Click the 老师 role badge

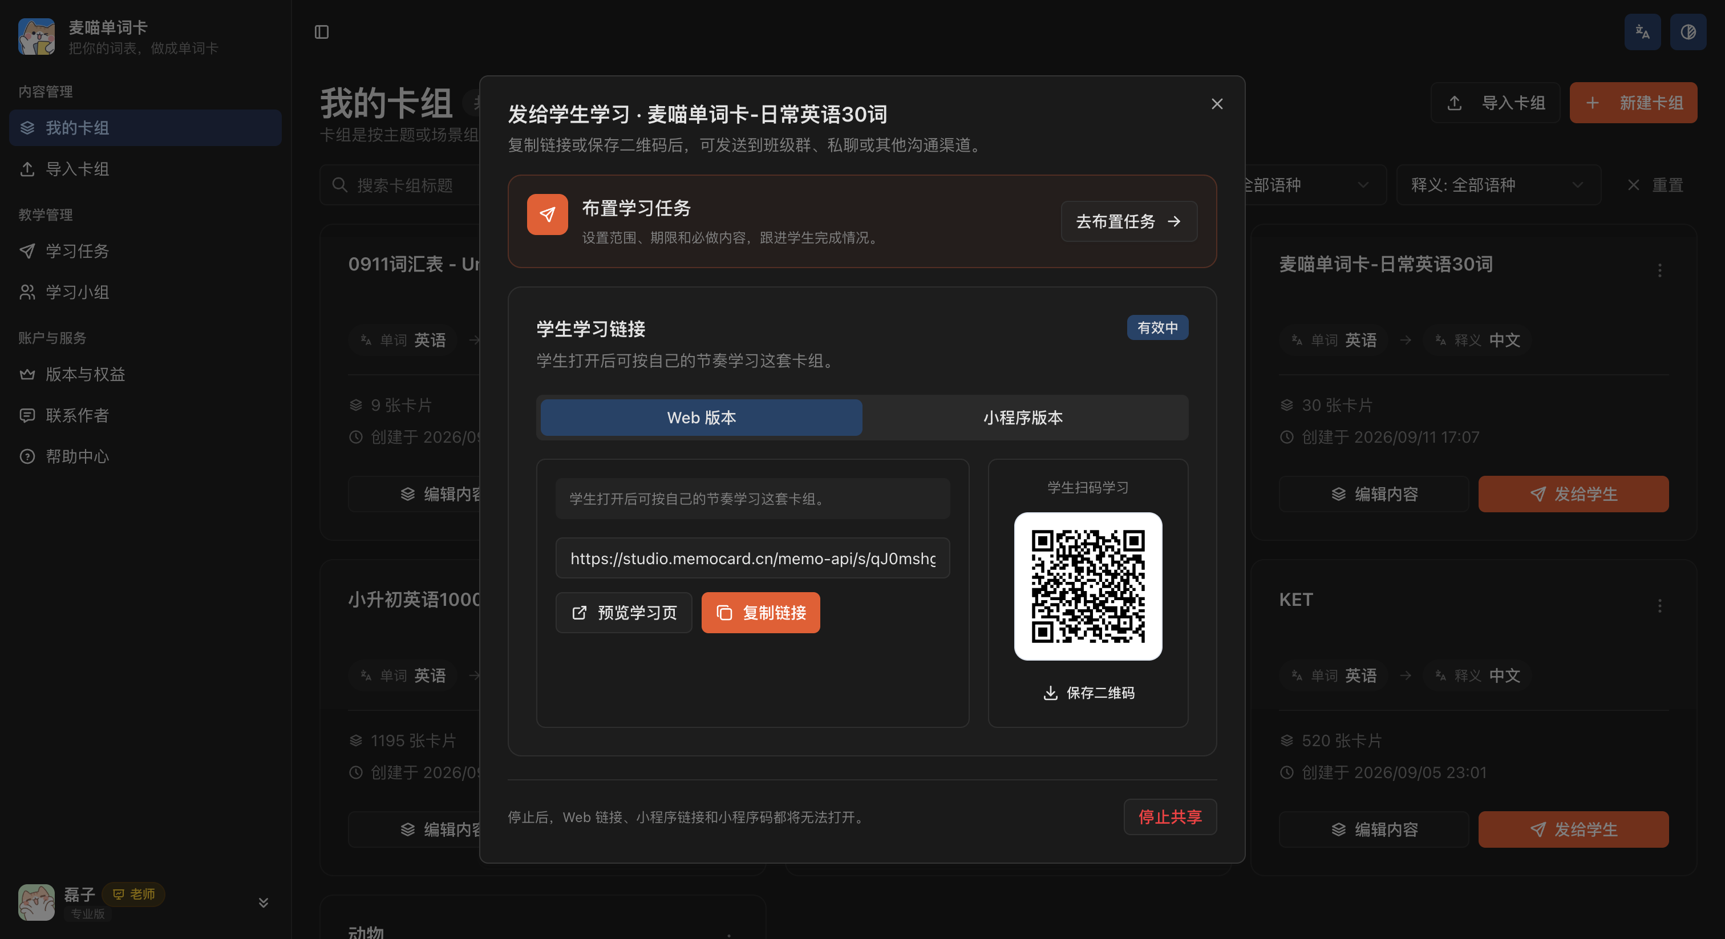134,894
